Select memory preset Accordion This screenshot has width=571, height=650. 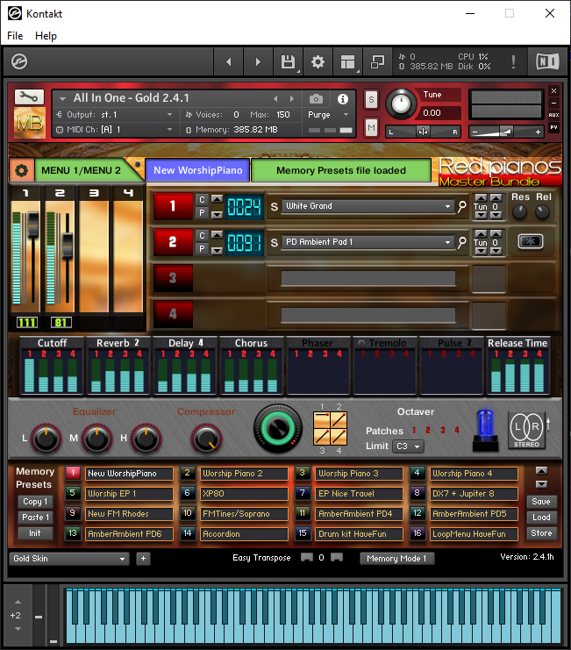(x=244, y=534)
